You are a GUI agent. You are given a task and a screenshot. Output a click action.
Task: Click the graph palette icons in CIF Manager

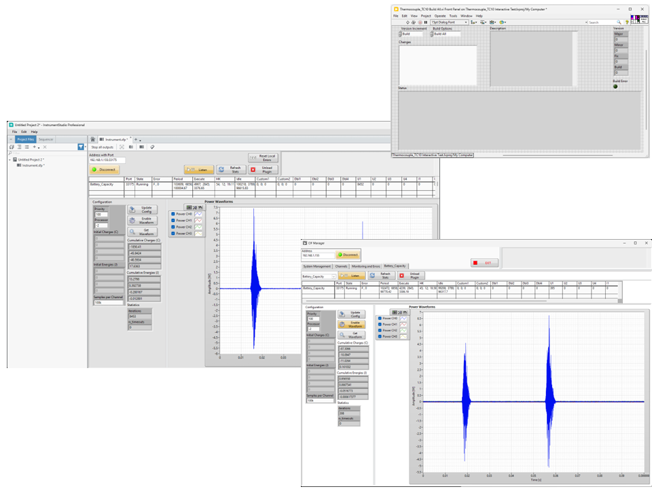tap(399, 312)
